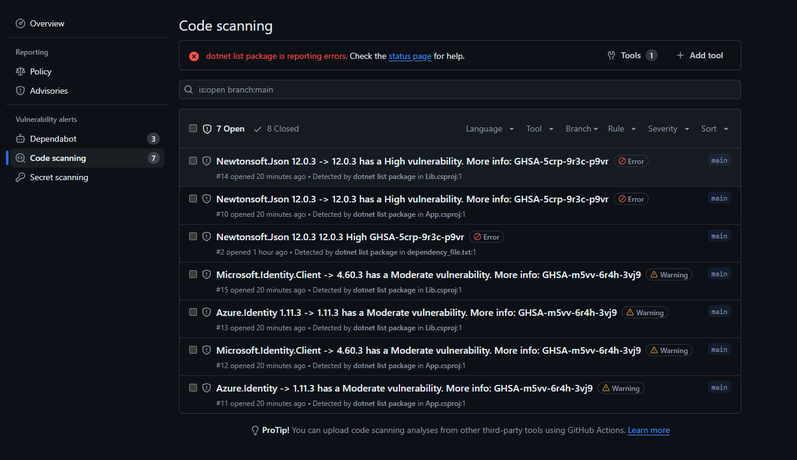Select checkbox of the dependency_file.txt alert
Viewport: 797px width, 460px height.
tap(193, 236)
